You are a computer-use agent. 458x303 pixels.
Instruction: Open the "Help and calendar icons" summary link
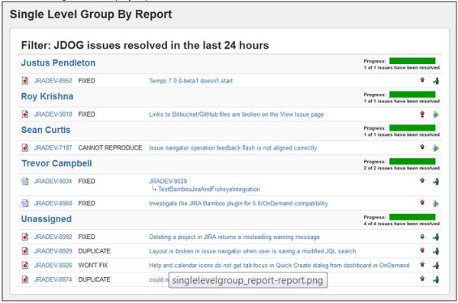click(279, 266)
